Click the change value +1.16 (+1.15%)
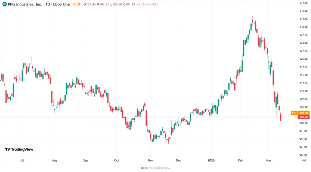This screenshot has width=311, height=172. tap(147, 4)
